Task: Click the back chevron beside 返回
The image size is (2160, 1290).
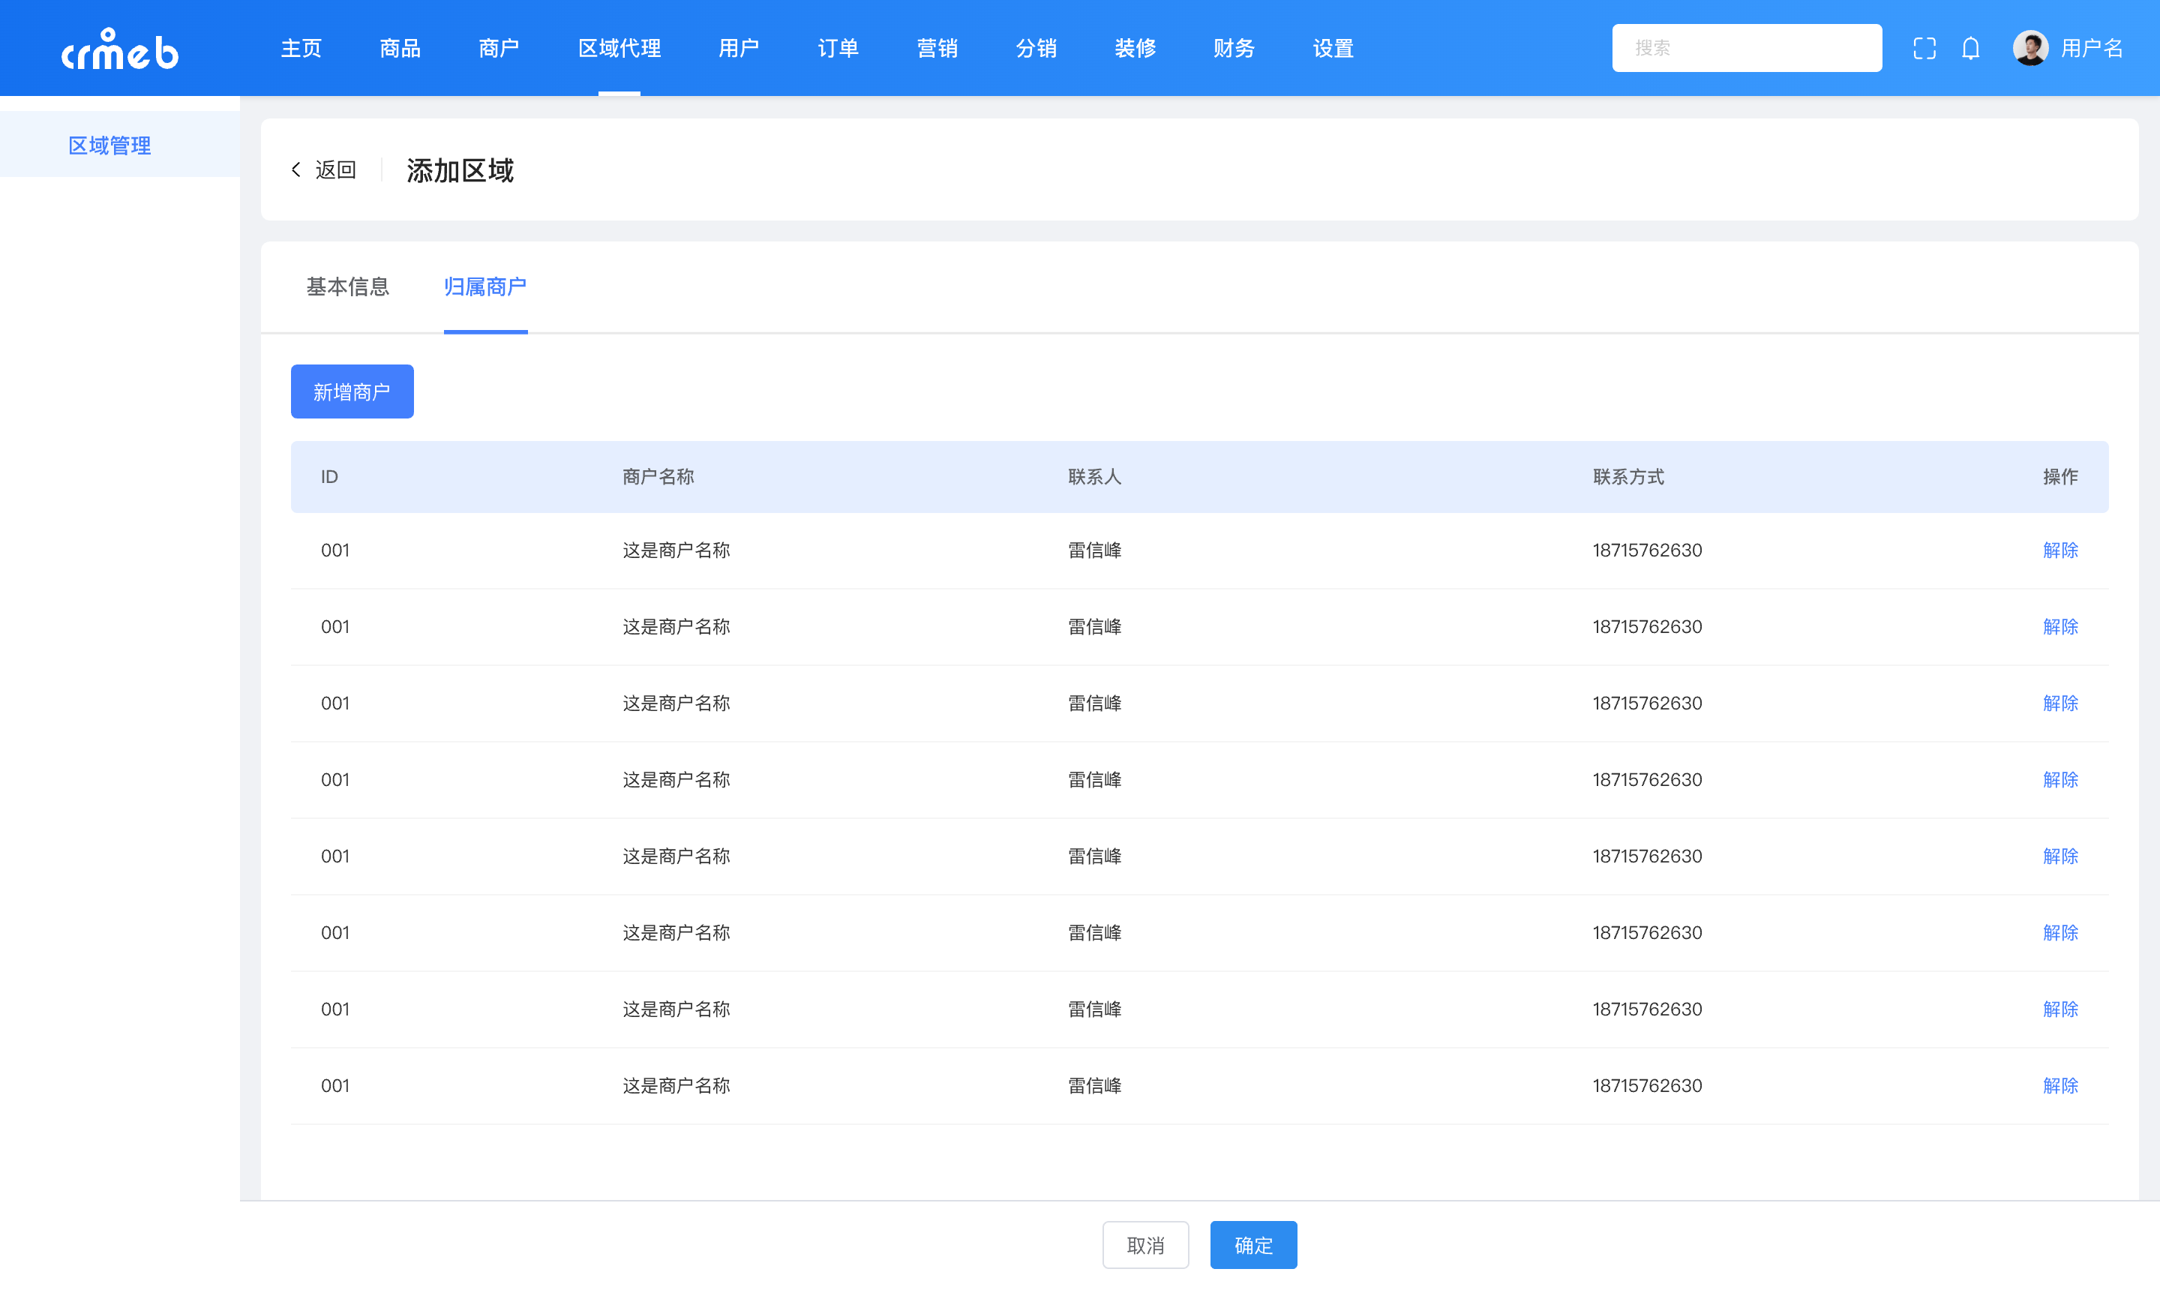Action: [x=296, y=169]
